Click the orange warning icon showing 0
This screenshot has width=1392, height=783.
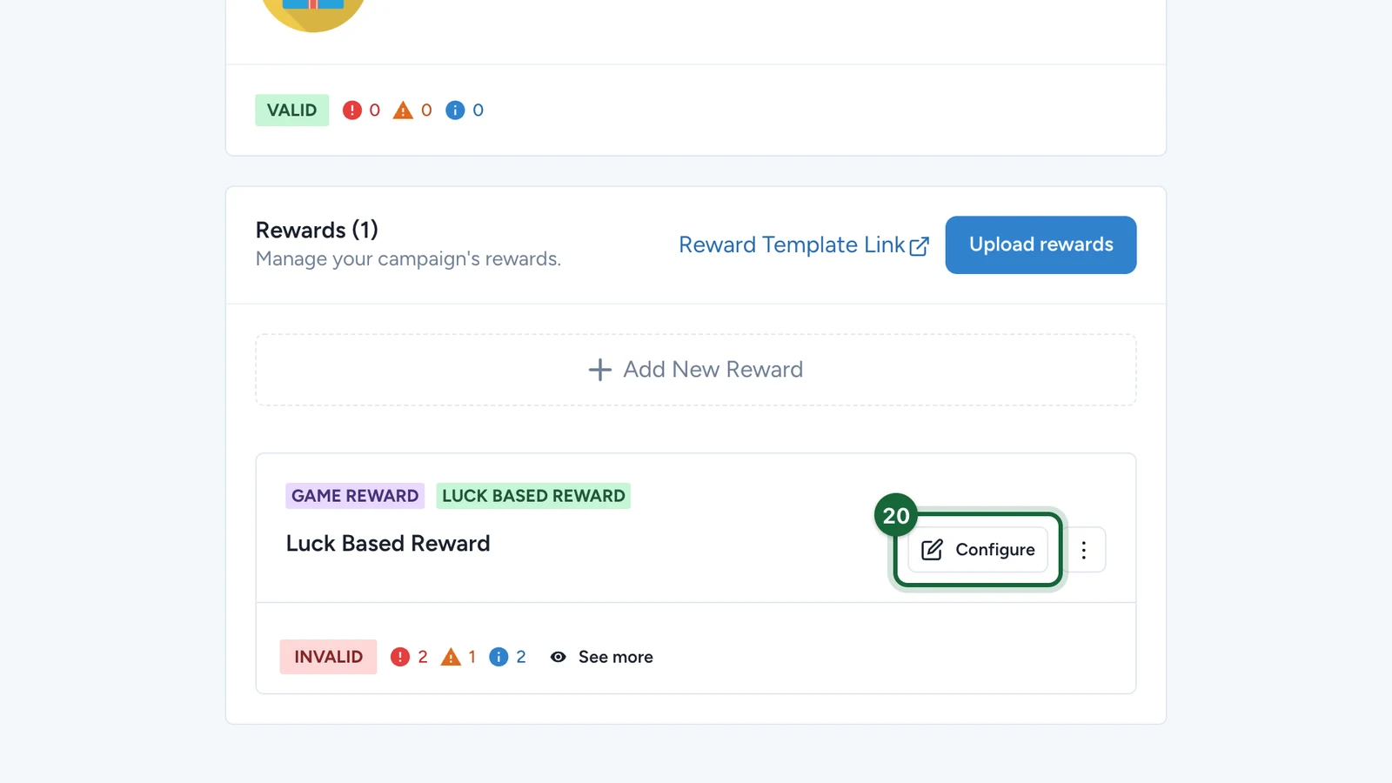click(403, 110)
